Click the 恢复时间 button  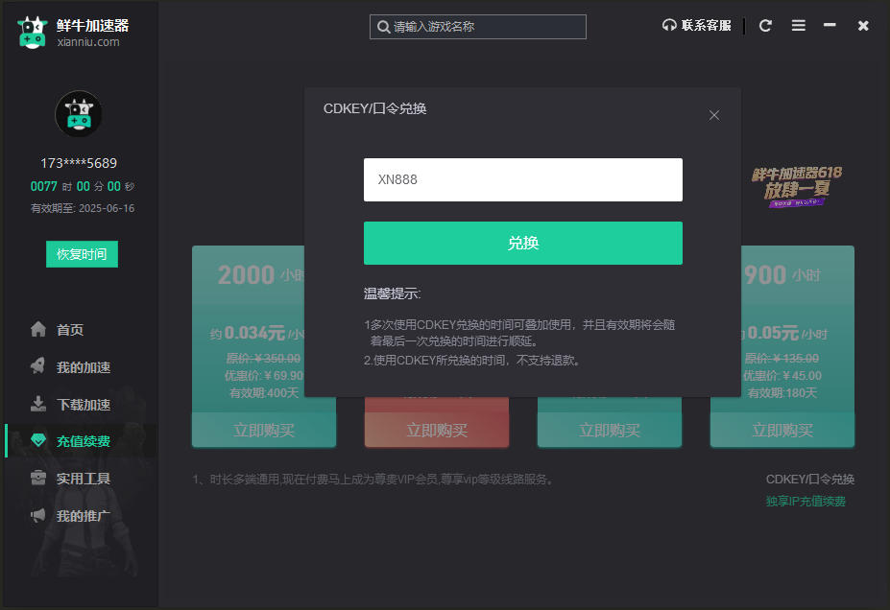82,254
